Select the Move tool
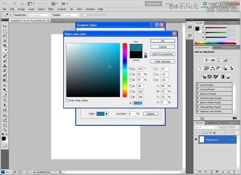The width and height of the screenshot is (241, 175). click(5, 26)
